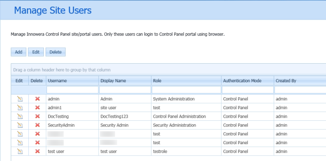Click the Edit toolbar button
Viewport: 326px width, 161px height.
coord(36,52)
